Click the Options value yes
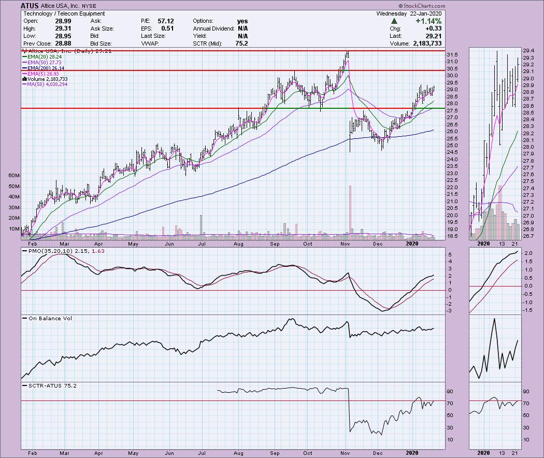The height and width of the screenshot is (458, 544). click(242, 21)
